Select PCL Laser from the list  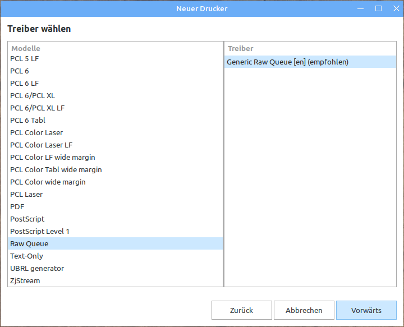[x=26, y=194]
